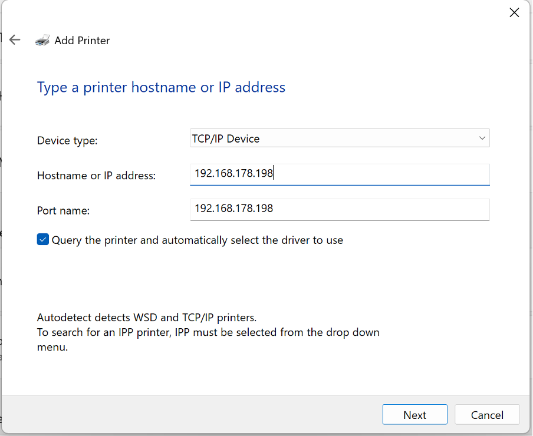Expand the chevron arrow of Device type
The image size is (533, 436).
pos(482,138)
